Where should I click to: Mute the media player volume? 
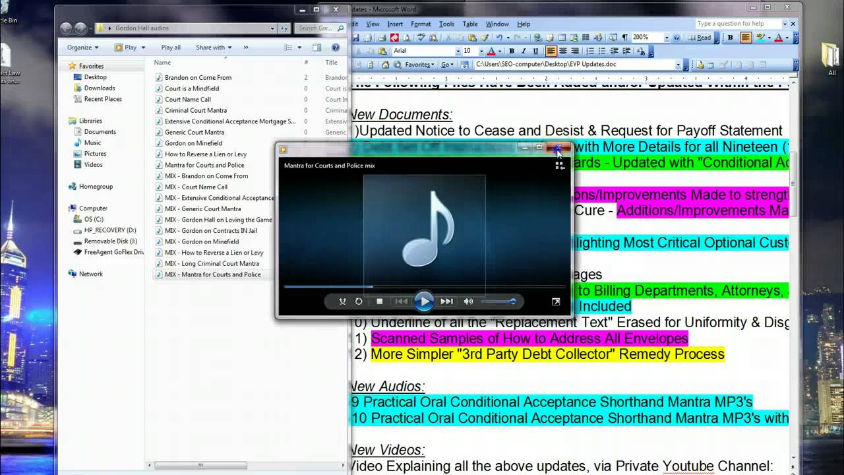468,301
